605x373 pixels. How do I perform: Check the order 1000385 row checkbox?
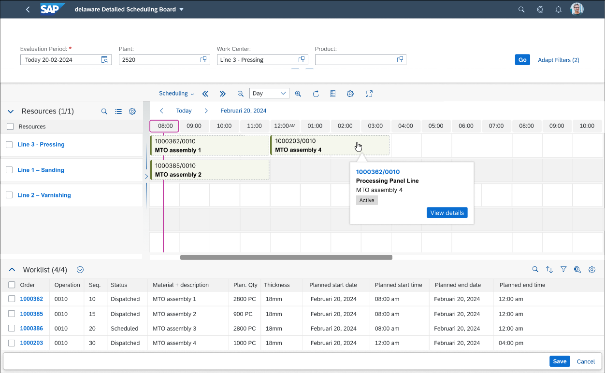12,314
